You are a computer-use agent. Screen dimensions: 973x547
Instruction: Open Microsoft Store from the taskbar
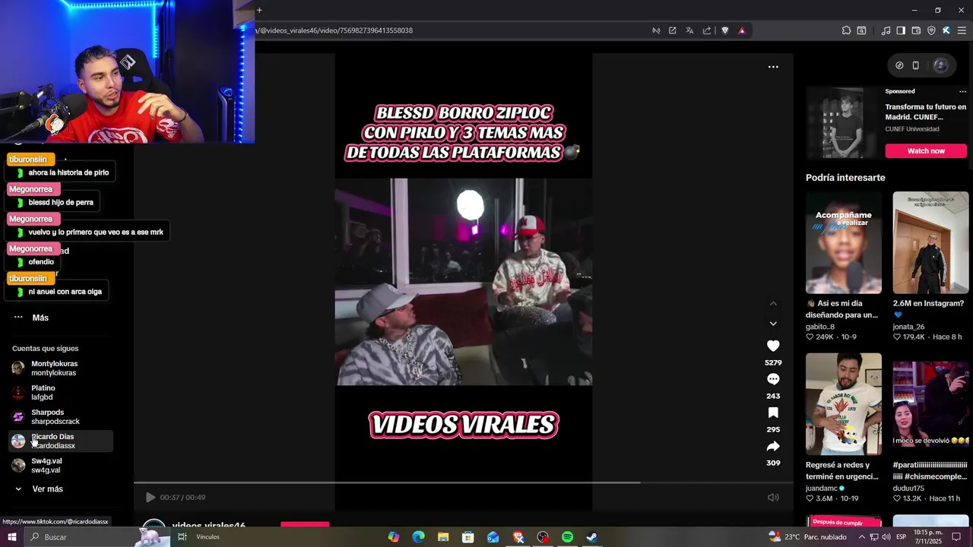tap(468, 537)
